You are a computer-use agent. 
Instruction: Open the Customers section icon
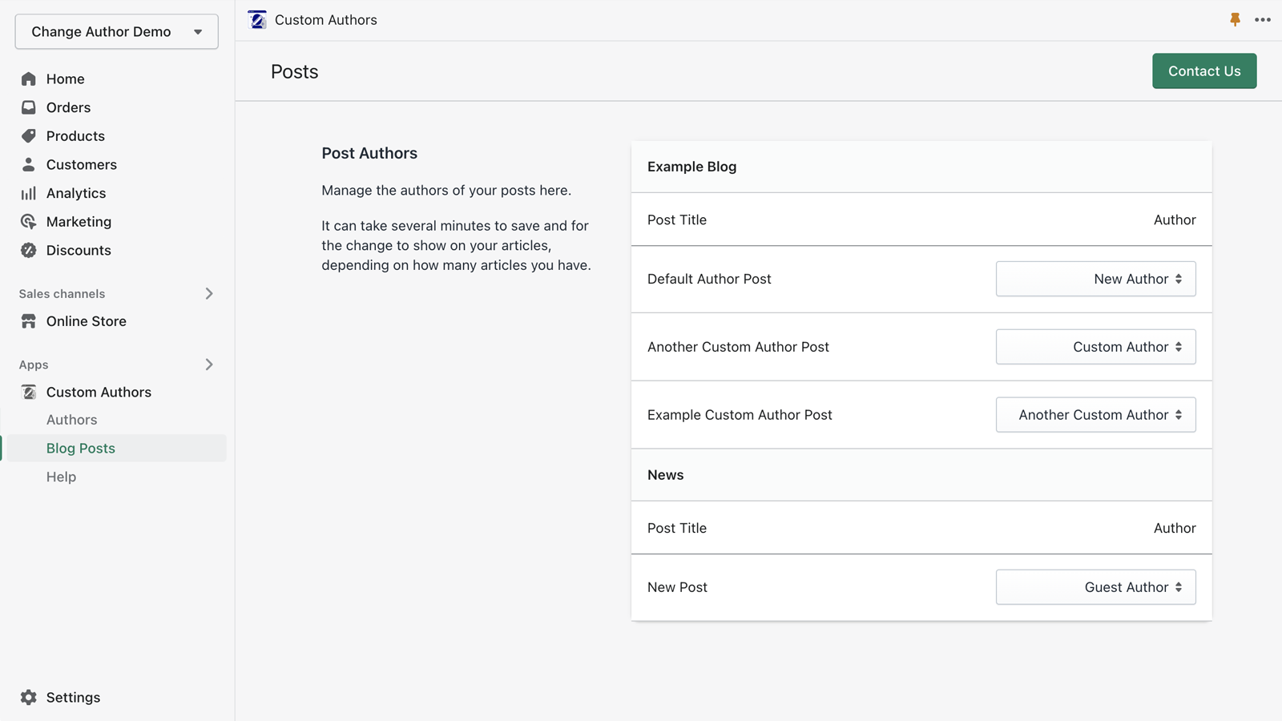pos(29,164)
